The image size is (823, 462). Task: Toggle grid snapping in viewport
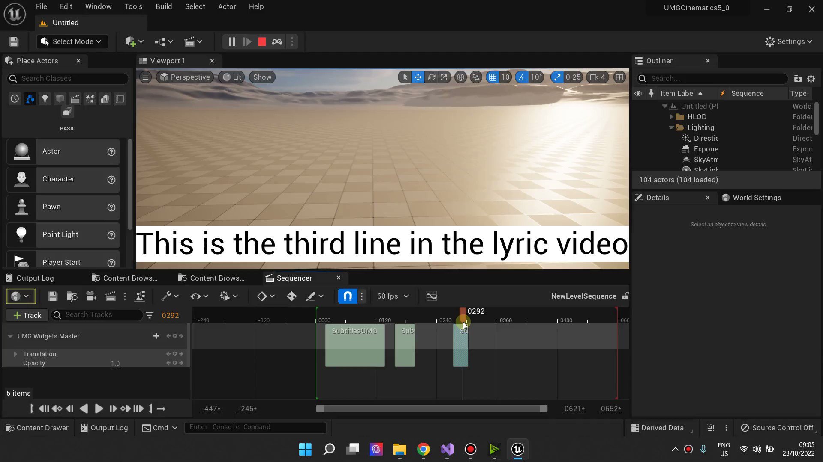tap(493, 77)
